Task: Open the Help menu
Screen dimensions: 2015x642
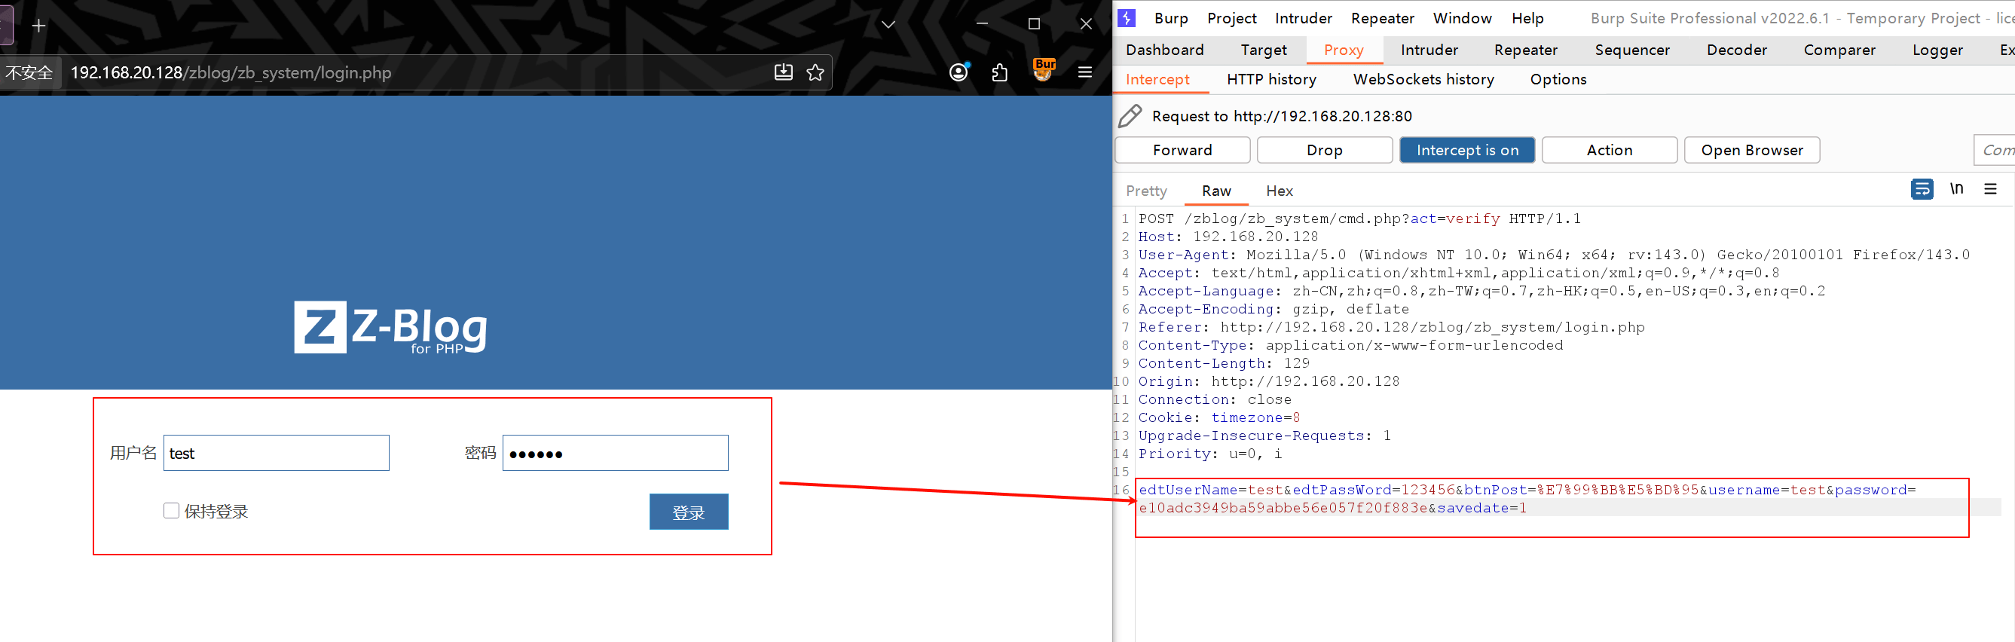Action: 1527,18
